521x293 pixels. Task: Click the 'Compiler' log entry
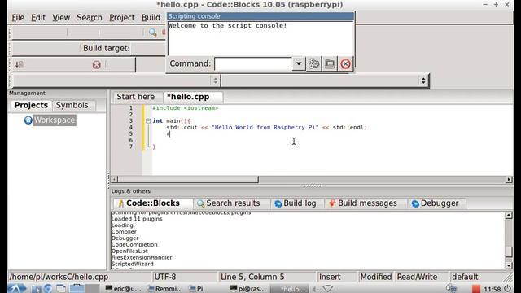(x=124, y=232)
